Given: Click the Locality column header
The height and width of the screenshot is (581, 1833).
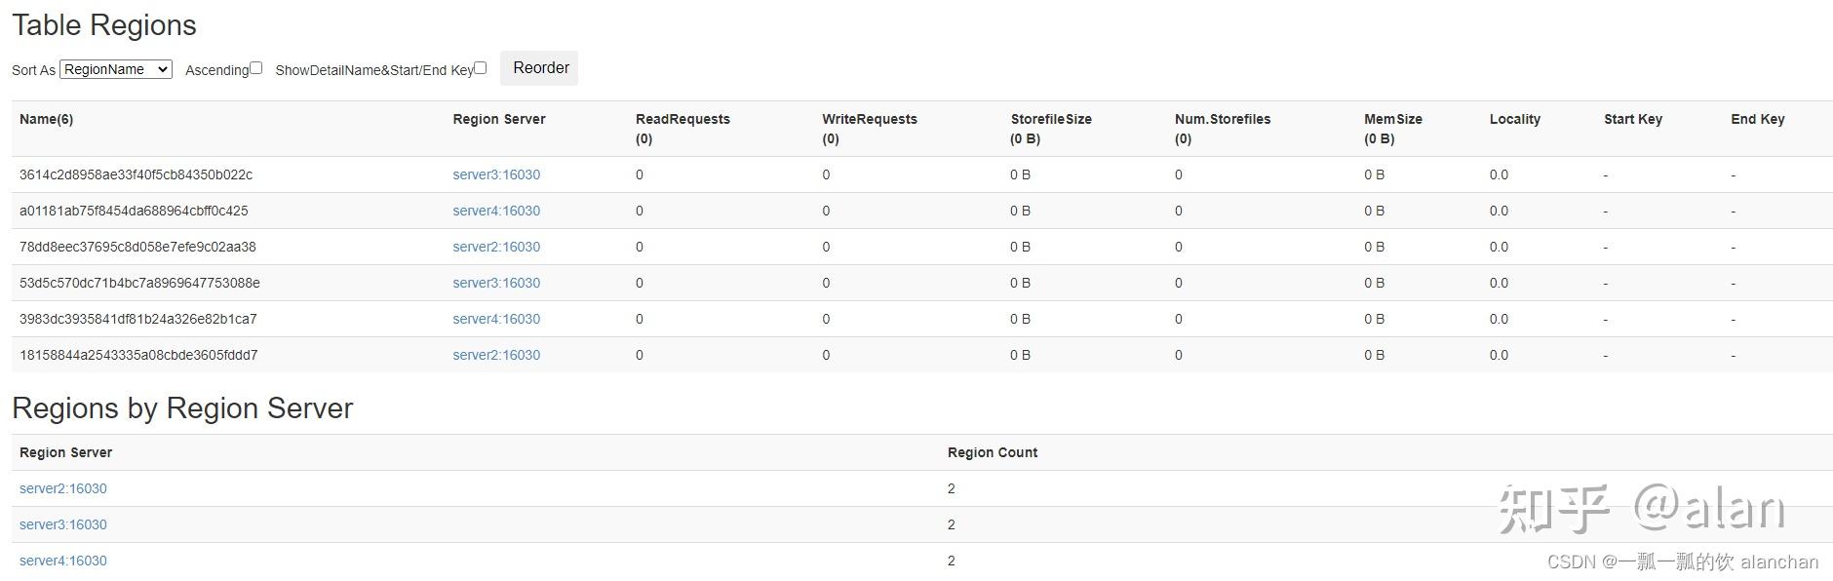Looking at the screenshot, I should tap(1514, 119).
